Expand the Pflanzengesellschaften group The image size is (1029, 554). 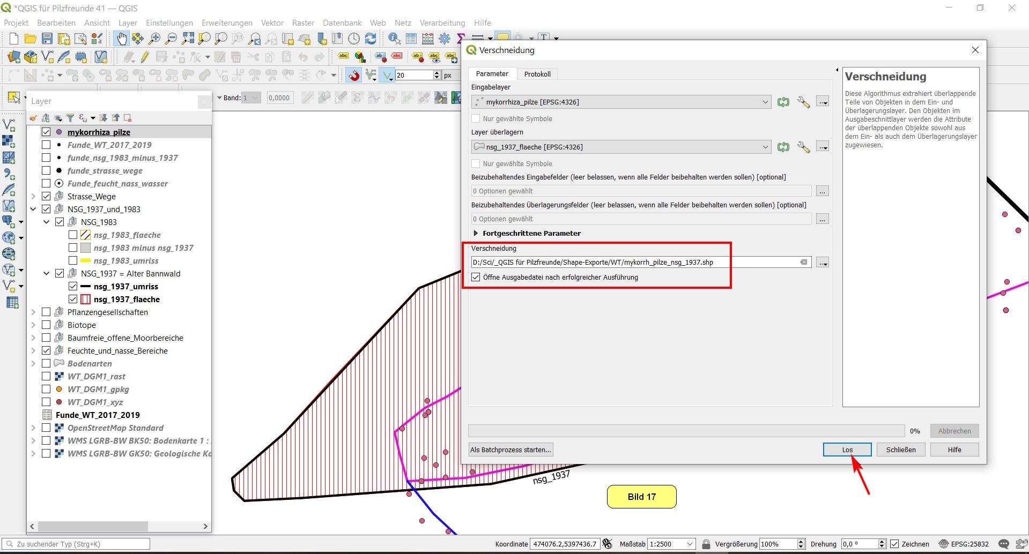coord(33,312)
